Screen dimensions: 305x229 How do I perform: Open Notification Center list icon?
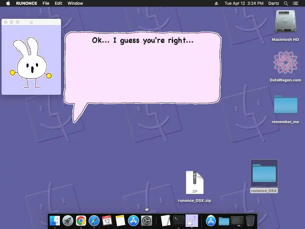coord(295,3)
